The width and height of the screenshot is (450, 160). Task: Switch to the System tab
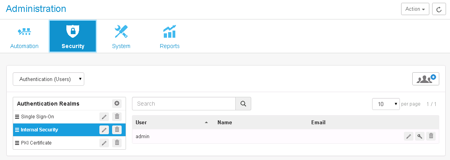(121, 37)
